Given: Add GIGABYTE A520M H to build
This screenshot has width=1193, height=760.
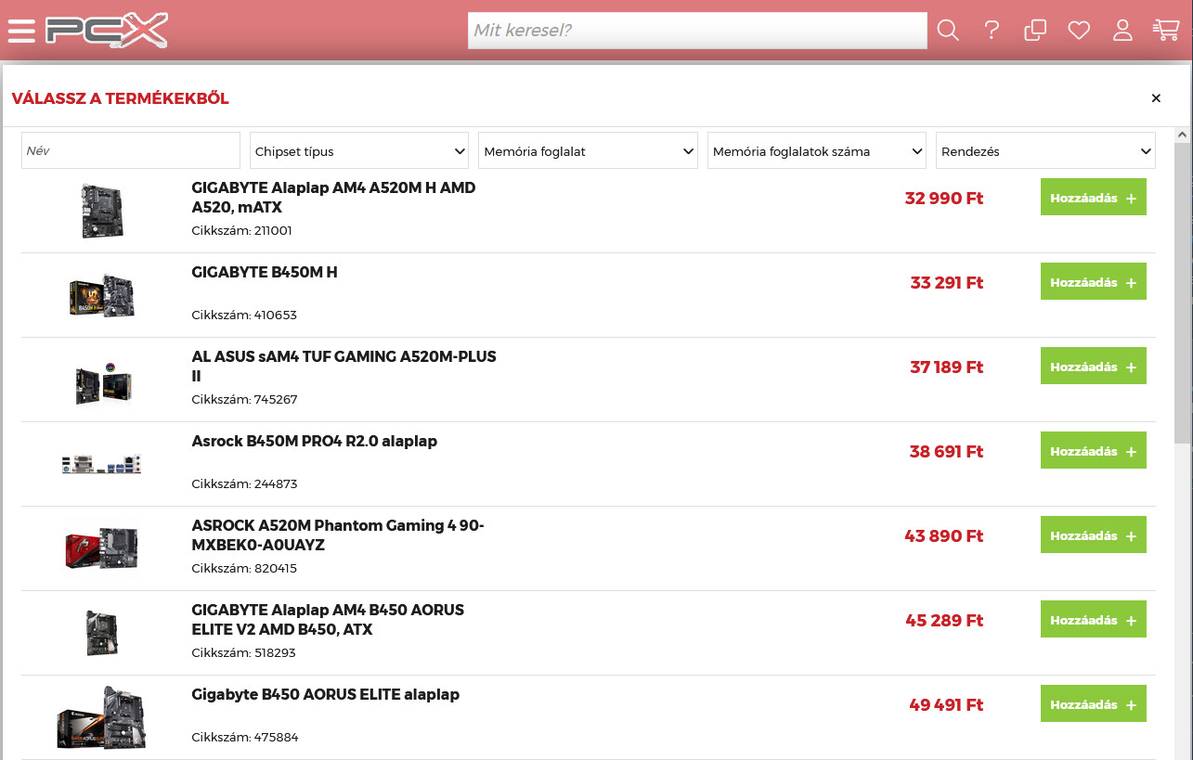Looking at the screenshot, I should (x=1093, y=198).
